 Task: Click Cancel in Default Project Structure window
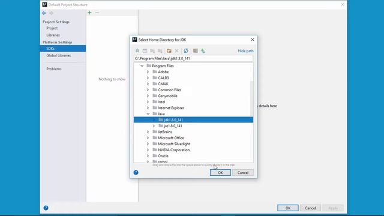pos(310,208)
